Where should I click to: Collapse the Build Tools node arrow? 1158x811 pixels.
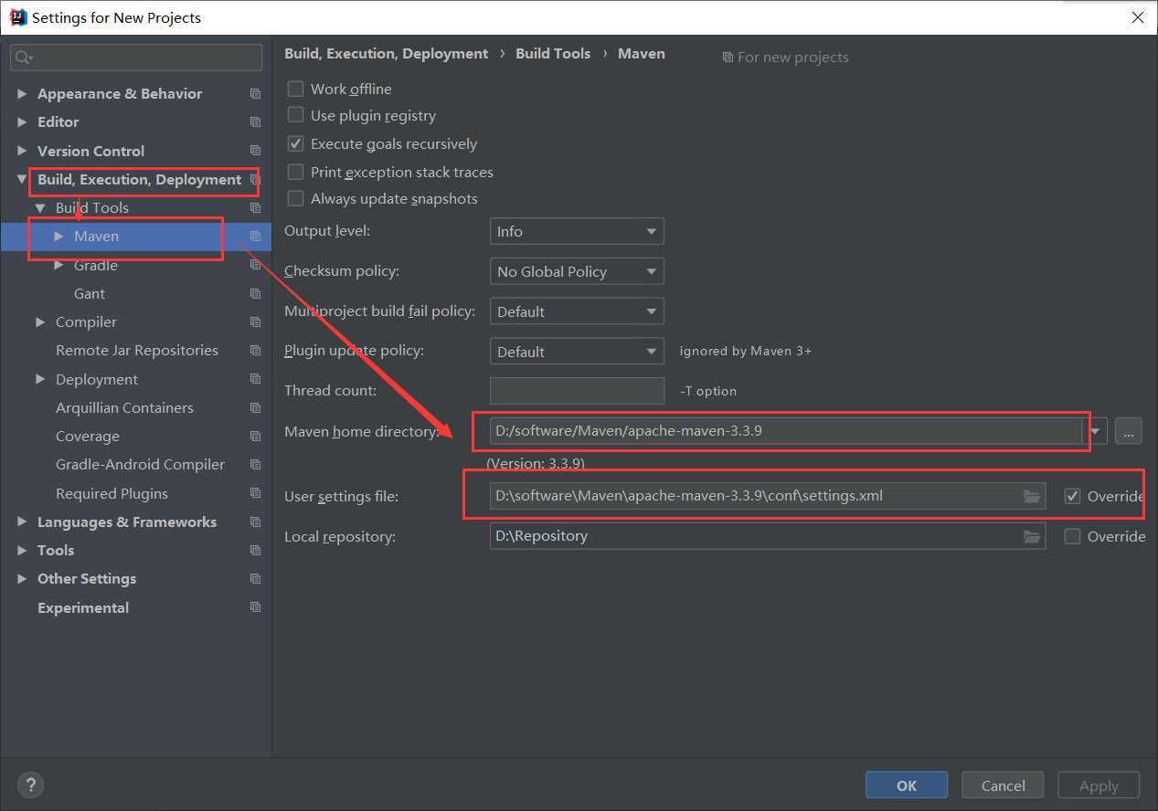click(40, 207)
